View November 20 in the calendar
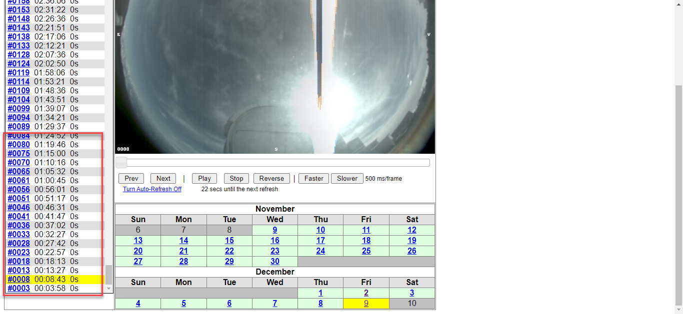Screen dimensions: 683x314 click(138, 251)
